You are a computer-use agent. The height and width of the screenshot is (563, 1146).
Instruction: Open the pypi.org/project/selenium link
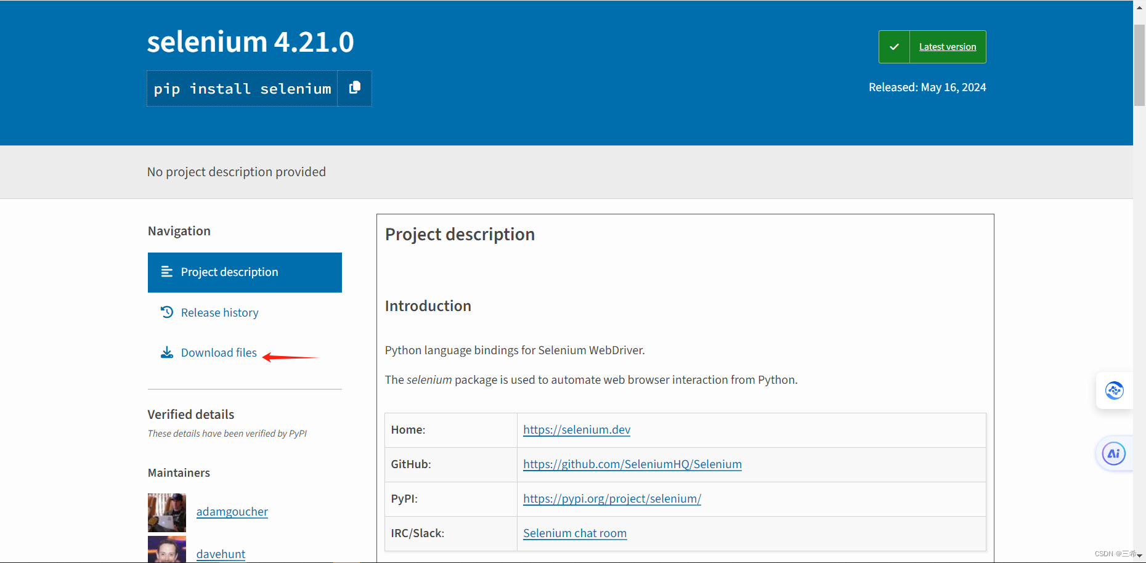[612, 499]
